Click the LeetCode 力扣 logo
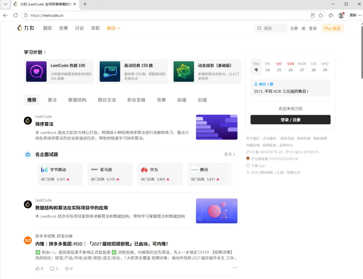This screenshot has height=279, width=363. [x=26, y=28]
